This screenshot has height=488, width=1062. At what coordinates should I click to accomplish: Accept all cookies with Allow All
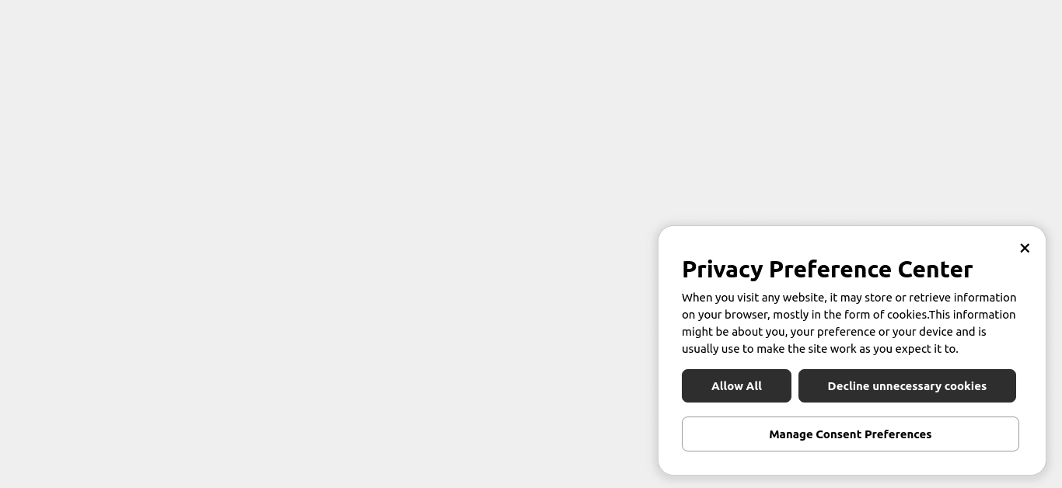point(736,386)
